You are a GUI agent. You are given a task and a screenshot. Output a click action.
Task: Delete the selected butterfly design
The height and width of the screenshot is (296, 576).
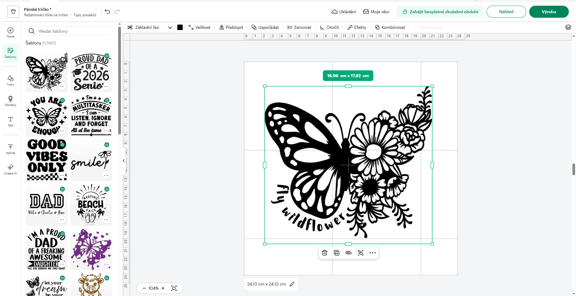(325, 253)
